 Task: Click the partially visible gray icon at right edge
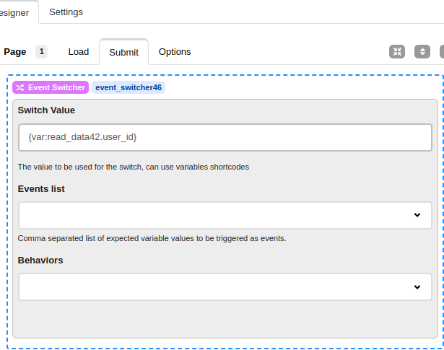click(441, 52)
